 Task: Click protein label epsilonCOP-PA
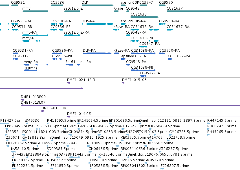click(x=134, y=56)
